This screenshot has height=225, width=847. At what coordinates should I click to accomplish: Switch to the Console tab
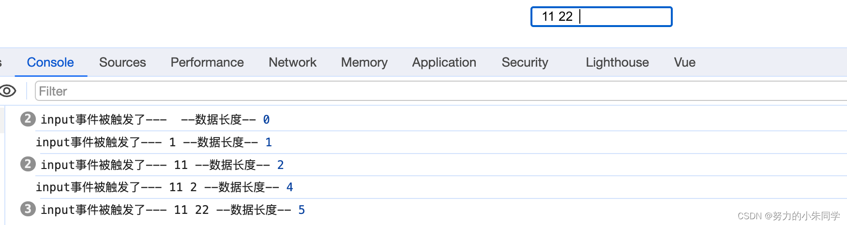(50, 62)
